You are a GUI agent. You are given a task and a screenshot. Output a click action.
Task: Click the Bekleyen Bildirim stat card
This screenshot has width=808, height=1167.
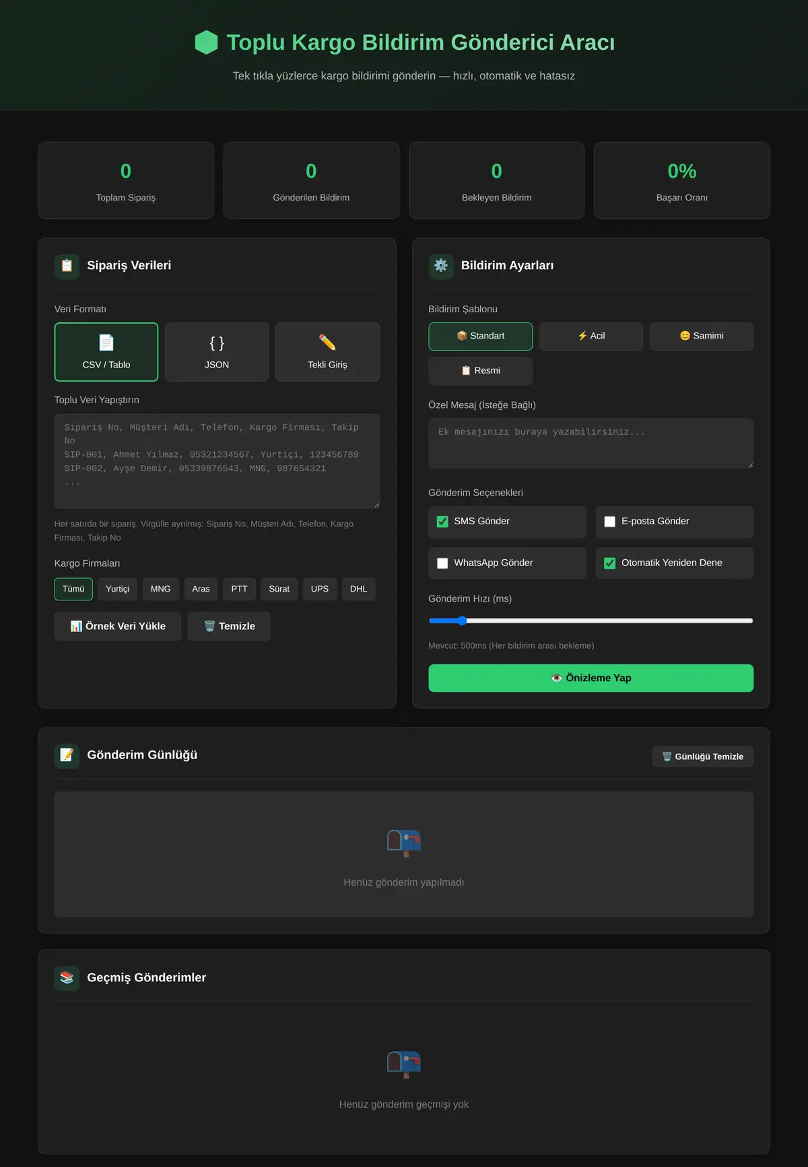[497, 180]
